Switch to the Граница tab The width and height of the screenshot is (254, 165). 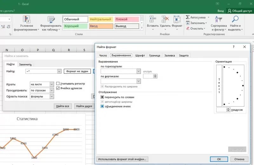click(155, 56)
